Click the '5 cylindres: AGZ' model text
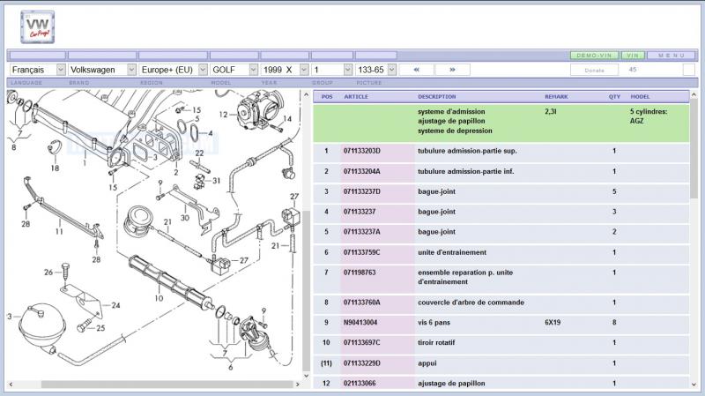This screenshot has height=396, width=705. [x=649, y=116]
